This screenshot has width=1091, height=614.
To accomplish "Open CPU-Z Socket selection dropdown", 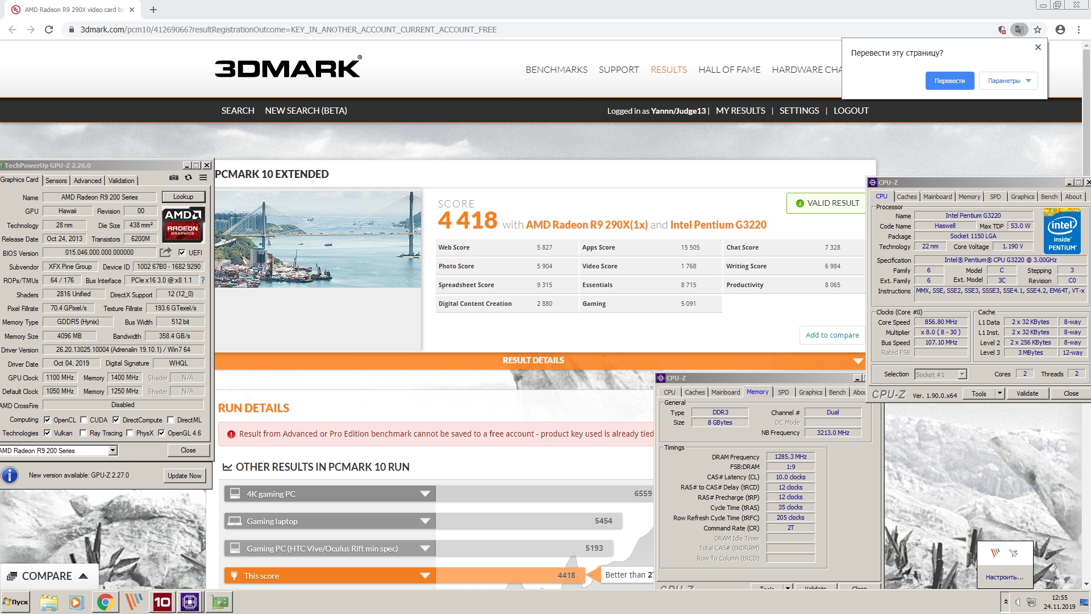I will [x=962, y=374].
